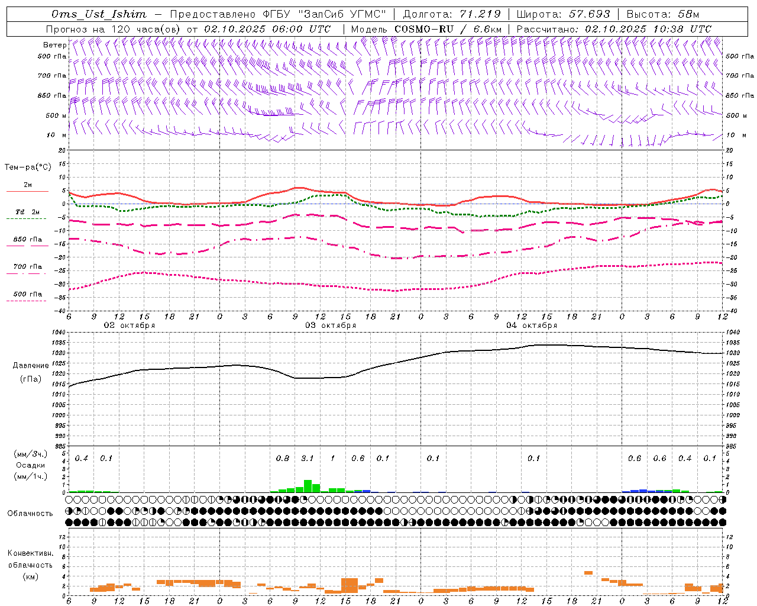Click the Рассчитано: 02.10.2025 10:38 UTC timestamp
This screenshot has width=757, height=606.
[x=614, y=29]
